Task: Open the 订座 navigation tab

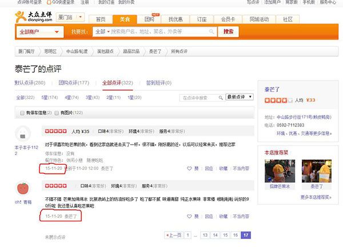Action: pos(202,19)
